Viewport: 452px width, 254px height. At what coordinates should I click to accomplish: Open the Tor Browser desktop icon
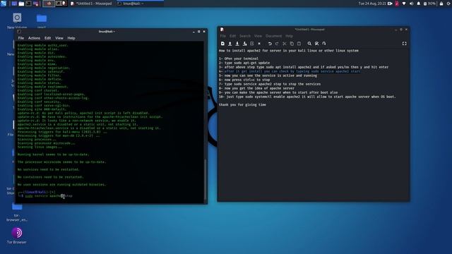tap(17, 235)
